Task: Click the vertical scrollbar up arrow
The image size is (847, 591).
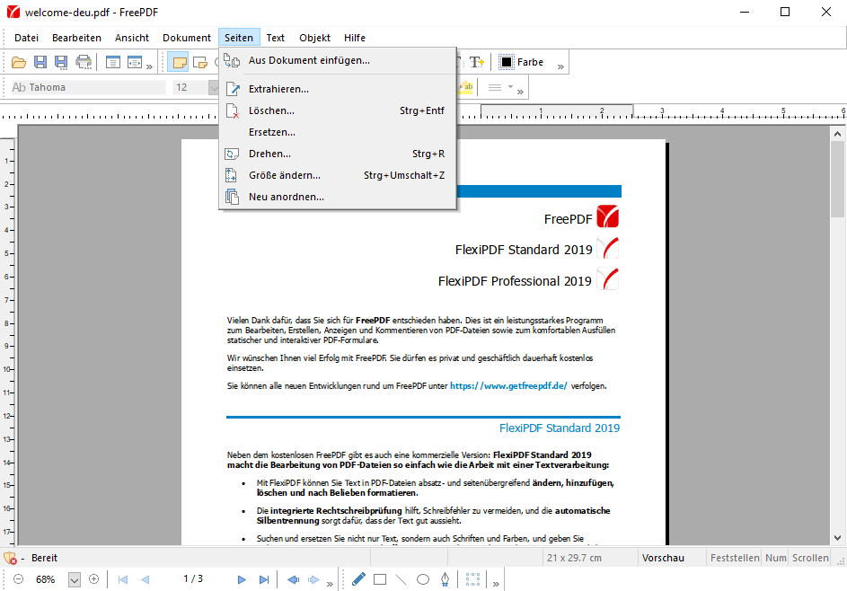Action: click(x=837, y=134)
